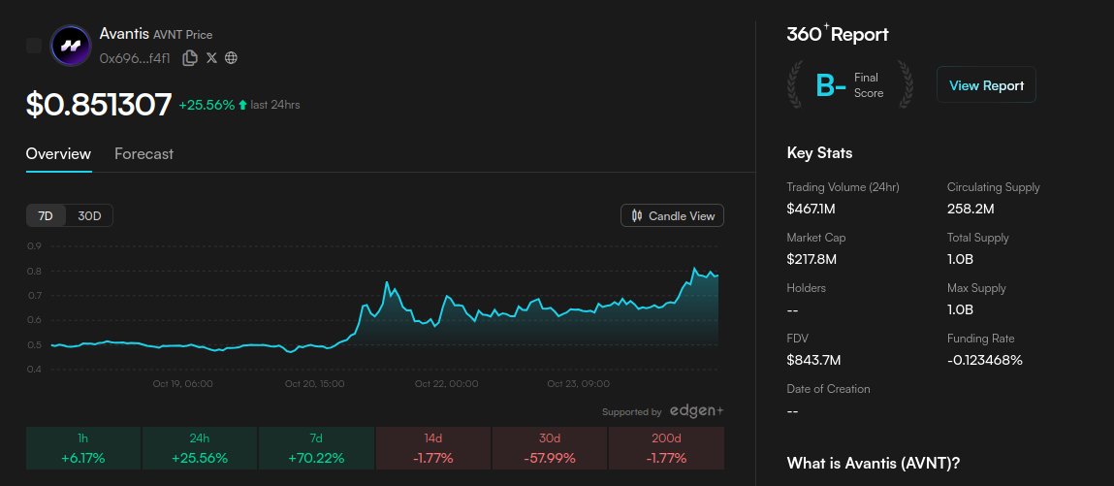
Task: Select the 1h +6.17% performance cell
Action: click(x=83, y=448)
